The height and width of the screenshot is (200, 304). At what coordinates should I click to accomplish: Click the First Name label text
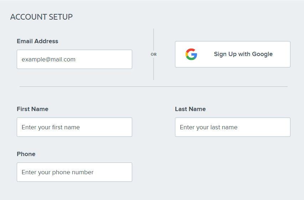[x=32, y=109]
